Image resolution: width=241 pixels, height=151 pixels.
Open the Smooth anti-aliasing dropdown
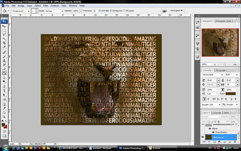[232, 105]
